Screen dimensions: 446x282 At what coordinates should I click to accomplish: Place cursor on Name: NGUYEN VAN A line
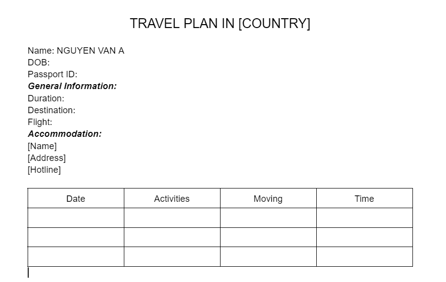76,51
